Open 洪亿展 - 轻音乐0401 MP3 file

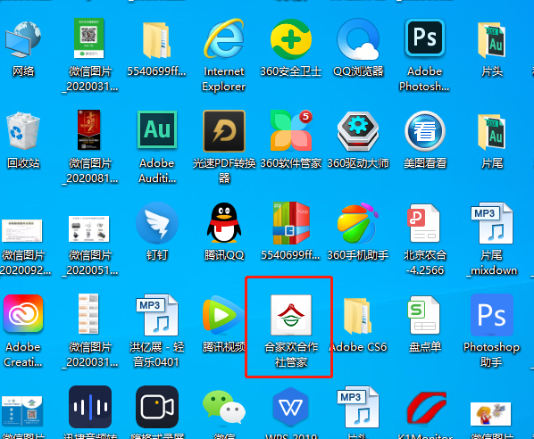click(156, 315)
